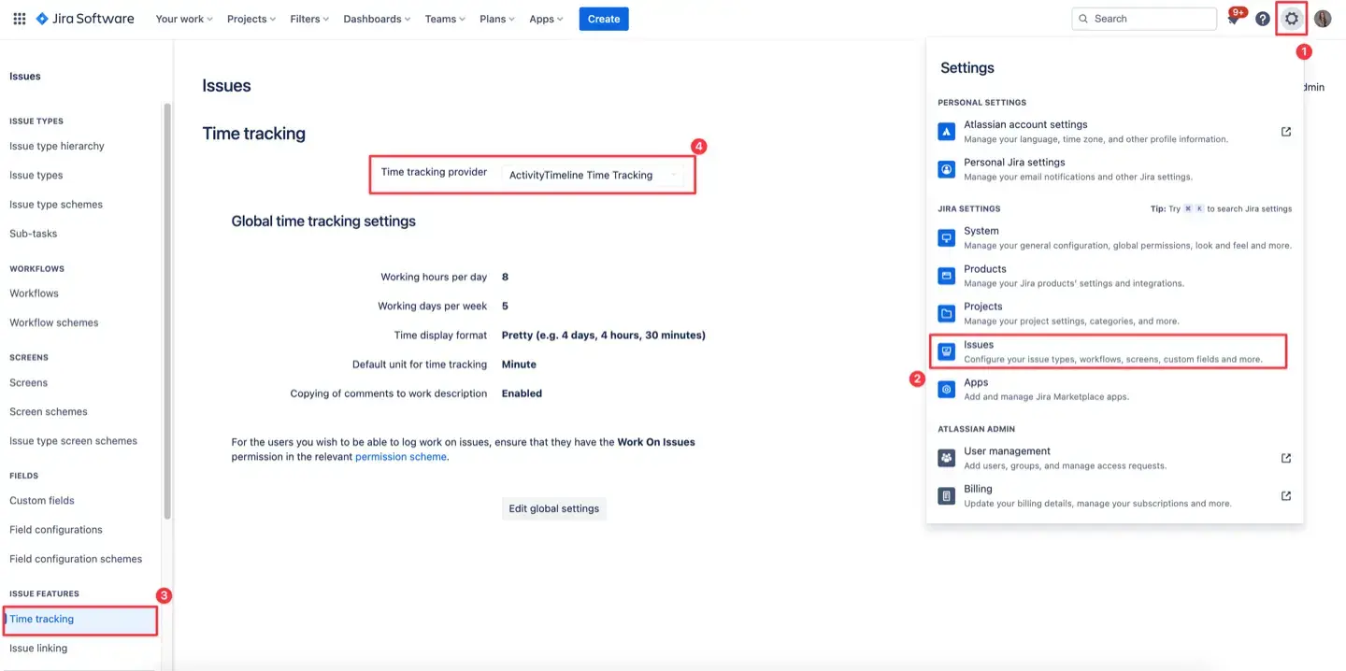Screen dimensions: 1346x671
Task: Open the help icon
Action: (1262, 18)
